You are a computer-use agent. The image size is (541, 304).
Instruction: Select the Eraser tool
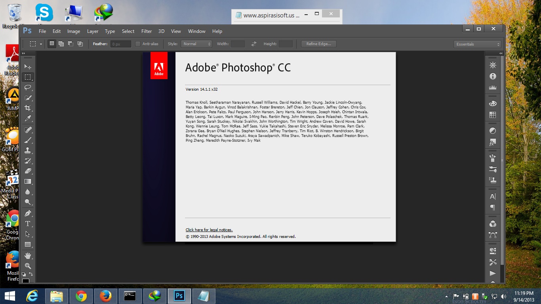[28, 171]
